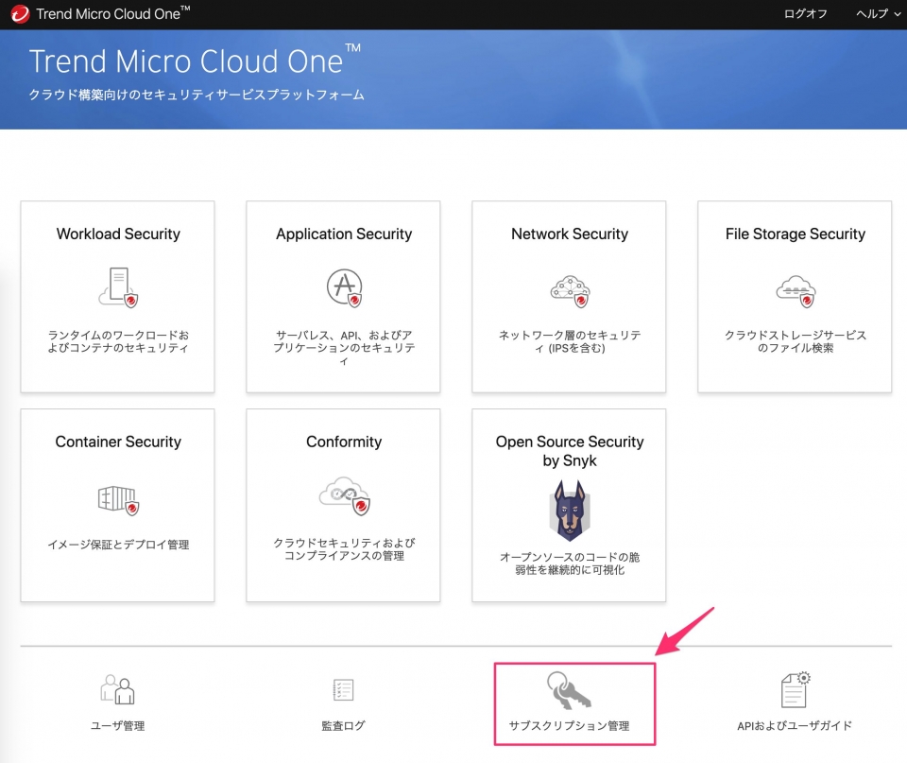Image resolution: width=907 pixels, height=763 pixels.
Task: Open the ユーザ管理 user icon
Action: [117, 691]
